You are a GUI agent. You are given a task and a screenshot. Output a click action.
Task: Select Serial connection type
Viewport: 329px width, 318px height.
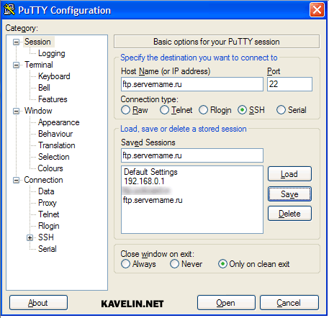[x=281, y=110]
